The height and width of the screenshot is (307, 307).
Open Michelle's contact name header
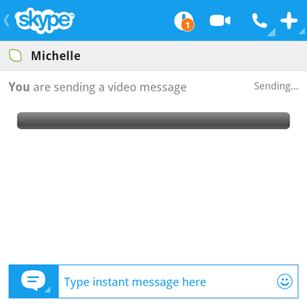pyautogui.click(x=56, y=56)
